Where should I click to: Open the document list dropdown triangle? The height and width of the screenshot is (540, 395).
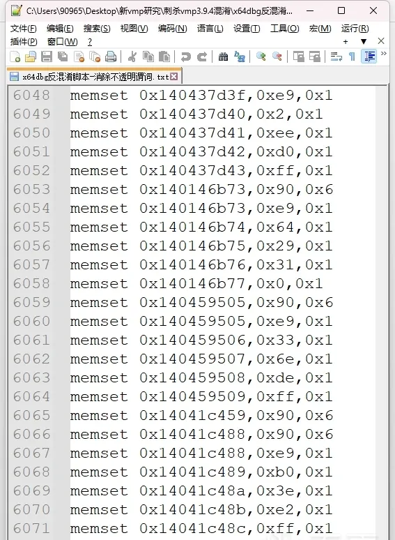pyautogui.click(x=364, y=42)
